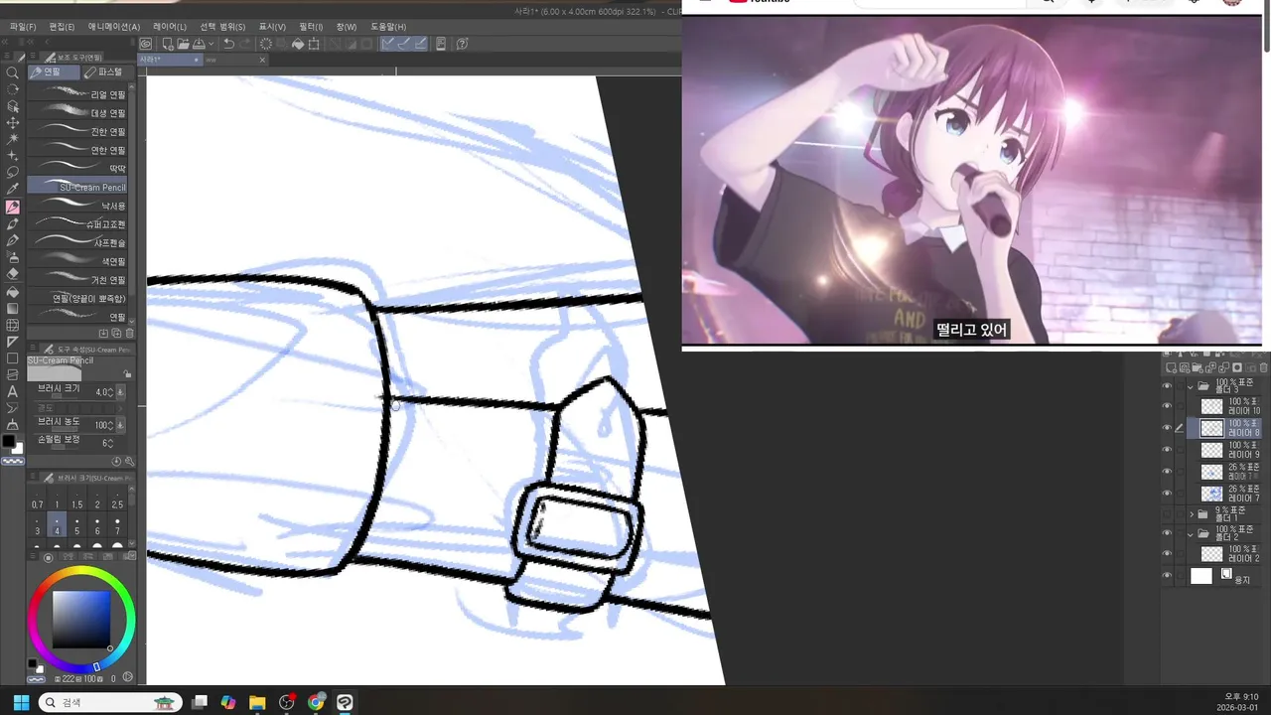The image size is (1271, 715).
Task: Select the Eyedropper tool
Action: [13, 189]
